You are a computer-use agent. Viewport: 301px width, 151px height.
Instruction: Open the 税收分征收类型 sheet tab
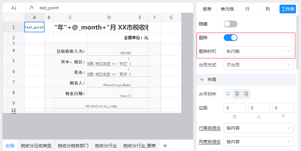36,146
